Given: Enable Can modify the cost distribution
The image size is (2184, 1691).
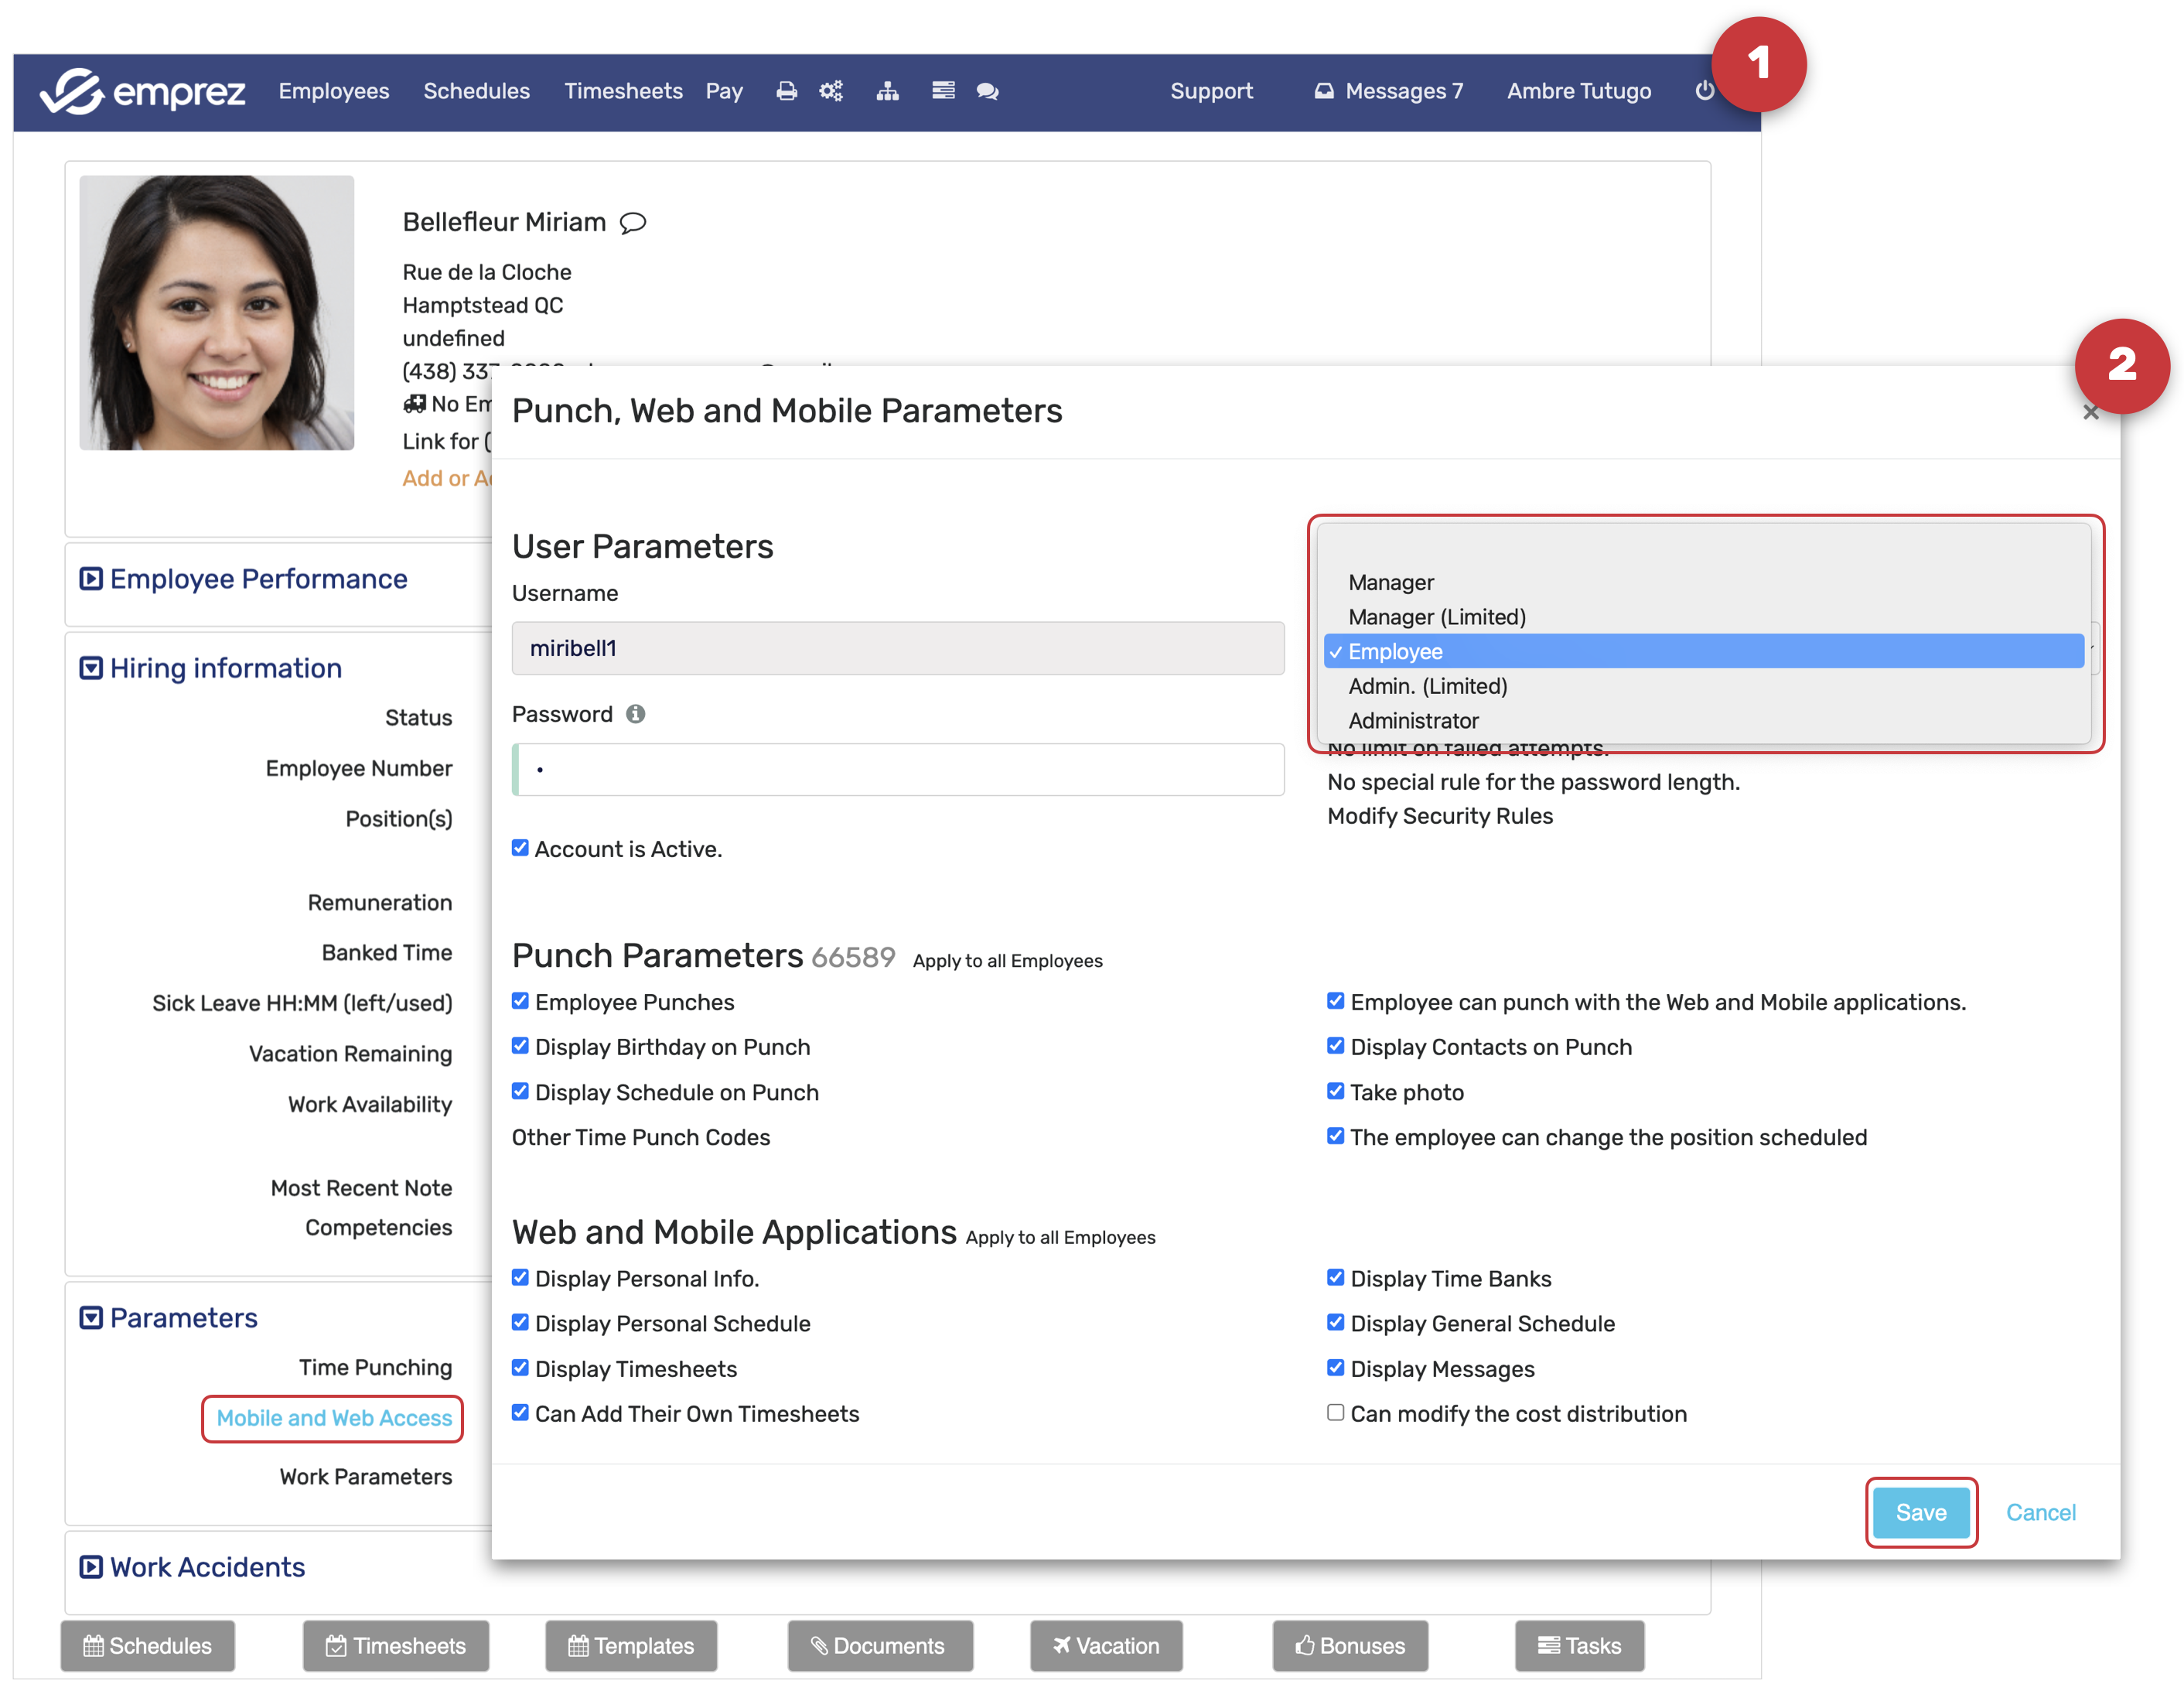Looking at the screenshot, I should click(x=1335, y=1413).
